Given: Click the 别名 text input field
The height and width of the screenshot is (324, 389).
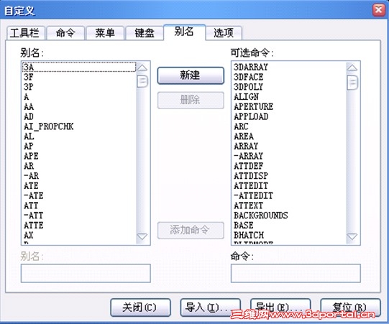Looking at the screenshot, I should pyautogui.click(x=86, y=273).
